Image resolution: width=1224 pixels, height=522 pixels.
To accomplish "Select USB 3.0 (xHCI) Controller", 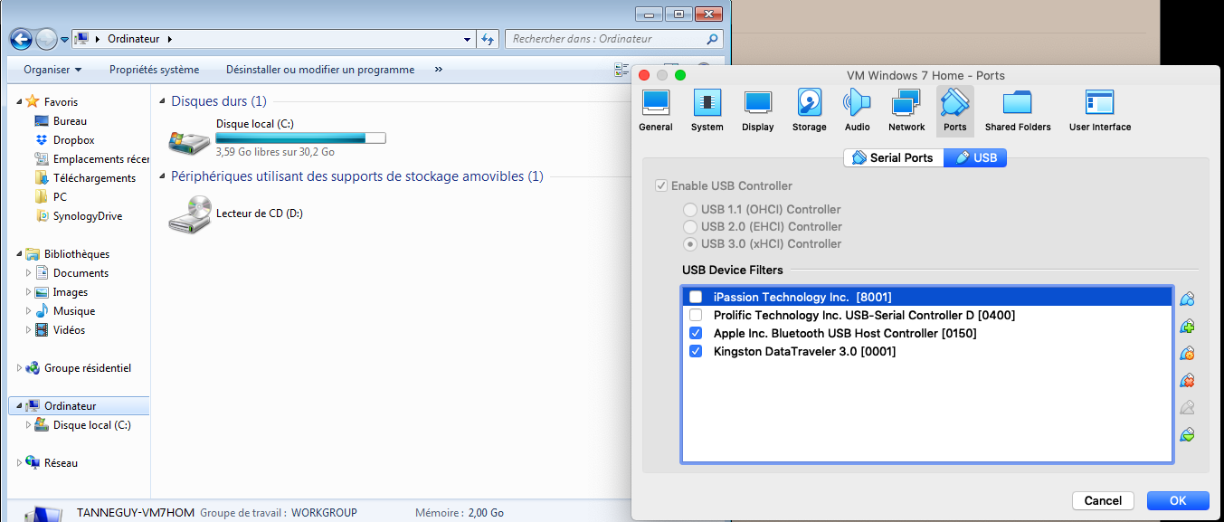I will click(691, 243).
